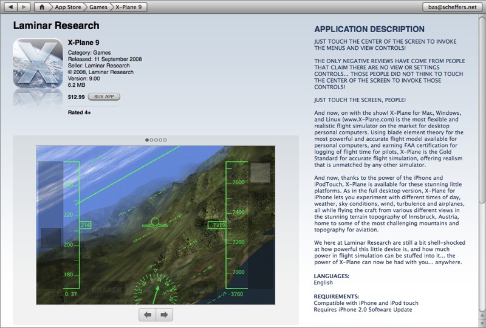Screen dimensions: 486x328
Task: Open the Home icon in breadcrumb
Action: click(x=42, y=7)
